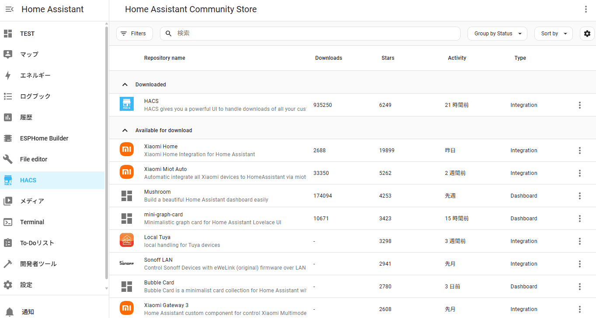
Task: Open the map icon in sidebar
Action: point(8,55)
